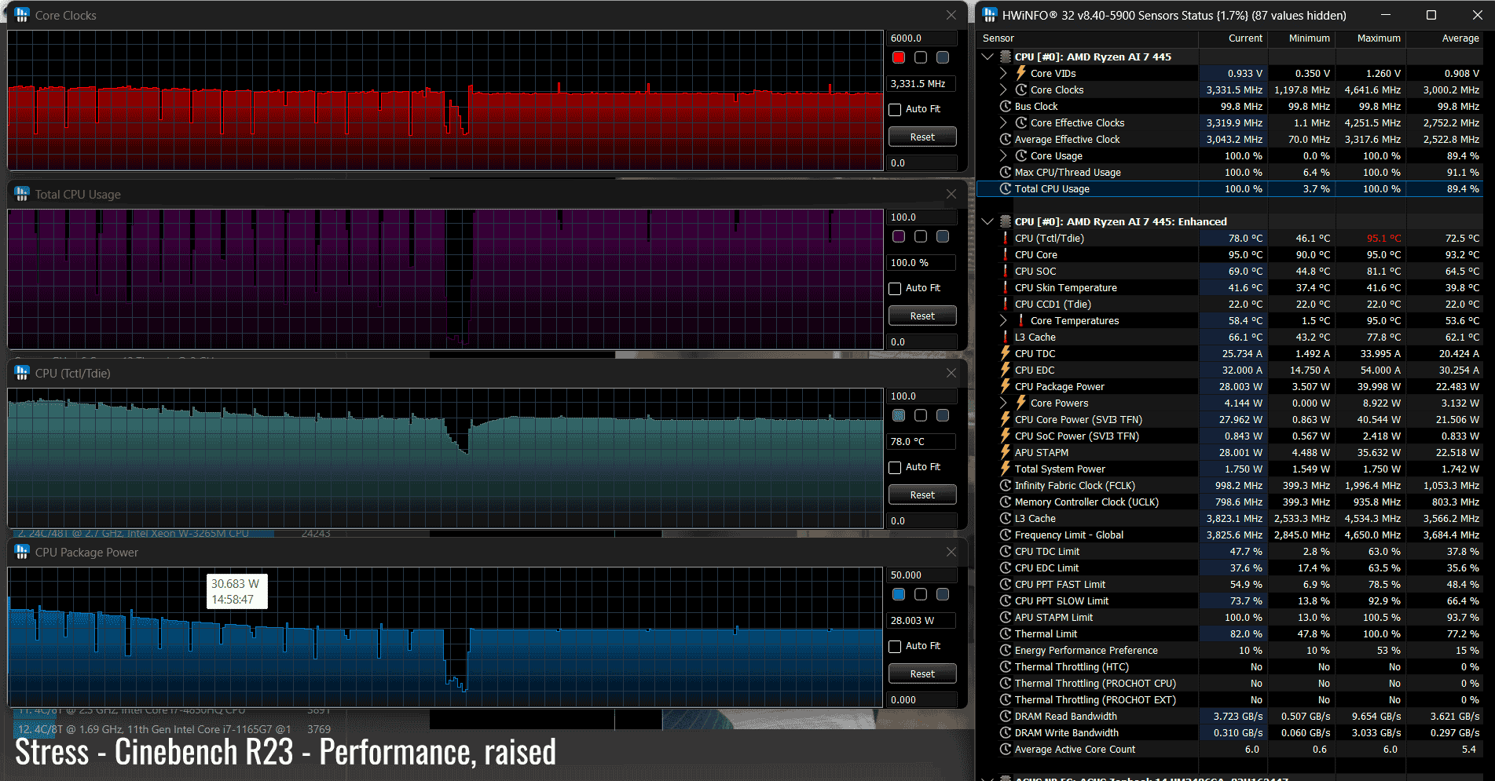This screenshot has width=1495, height=781.
Task: Enable Auto Fit in the Core Clocks graph
Action: pyautogui.click(x=895, y=109)
